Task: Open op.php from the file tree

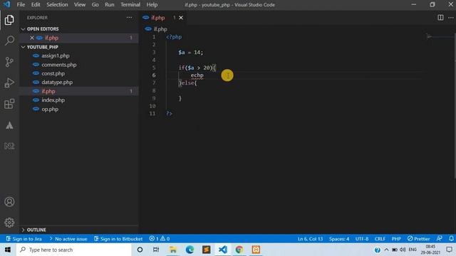Action: pyautogui.click(x=50, y=109)
